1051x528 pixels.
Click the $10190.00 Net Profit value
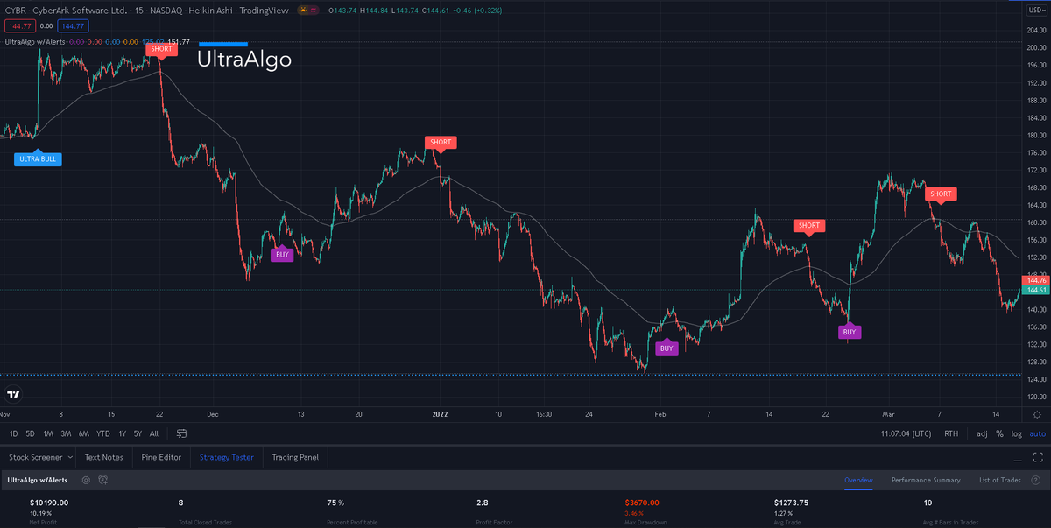pyautogui.click(x=49, y=503)
